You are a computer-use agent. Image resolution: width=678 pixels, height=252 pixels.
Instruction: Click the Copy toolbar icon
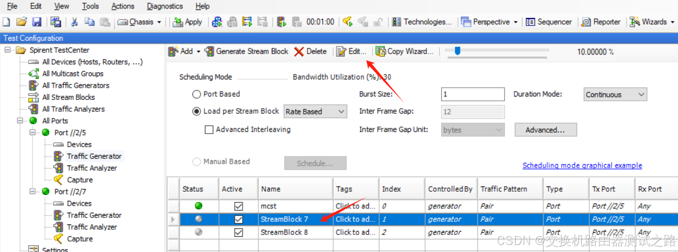click(89, 22)
